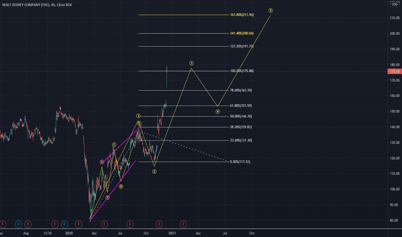Click the 78.60%(163.39) Fibonacci label

pyautogui.click(x=241, y=90)
